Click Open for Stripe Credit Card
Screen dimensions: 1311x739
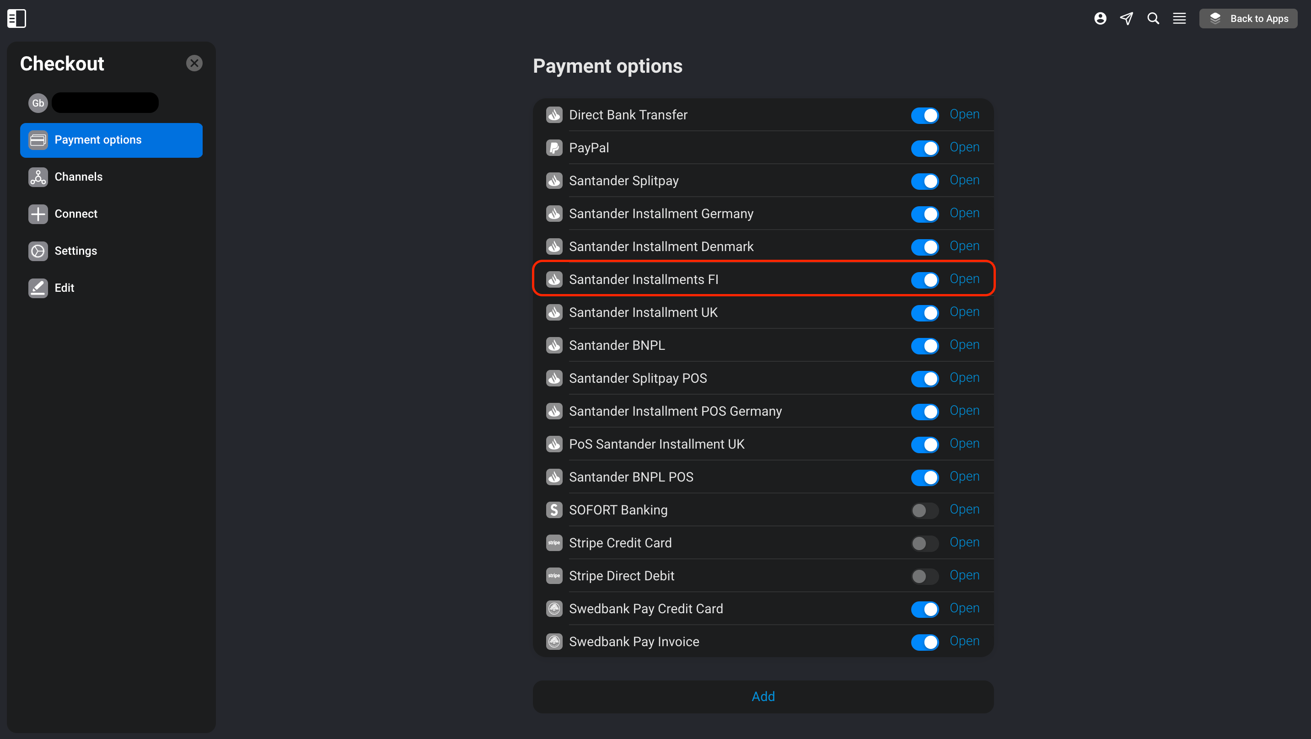[x=964, y=542]
